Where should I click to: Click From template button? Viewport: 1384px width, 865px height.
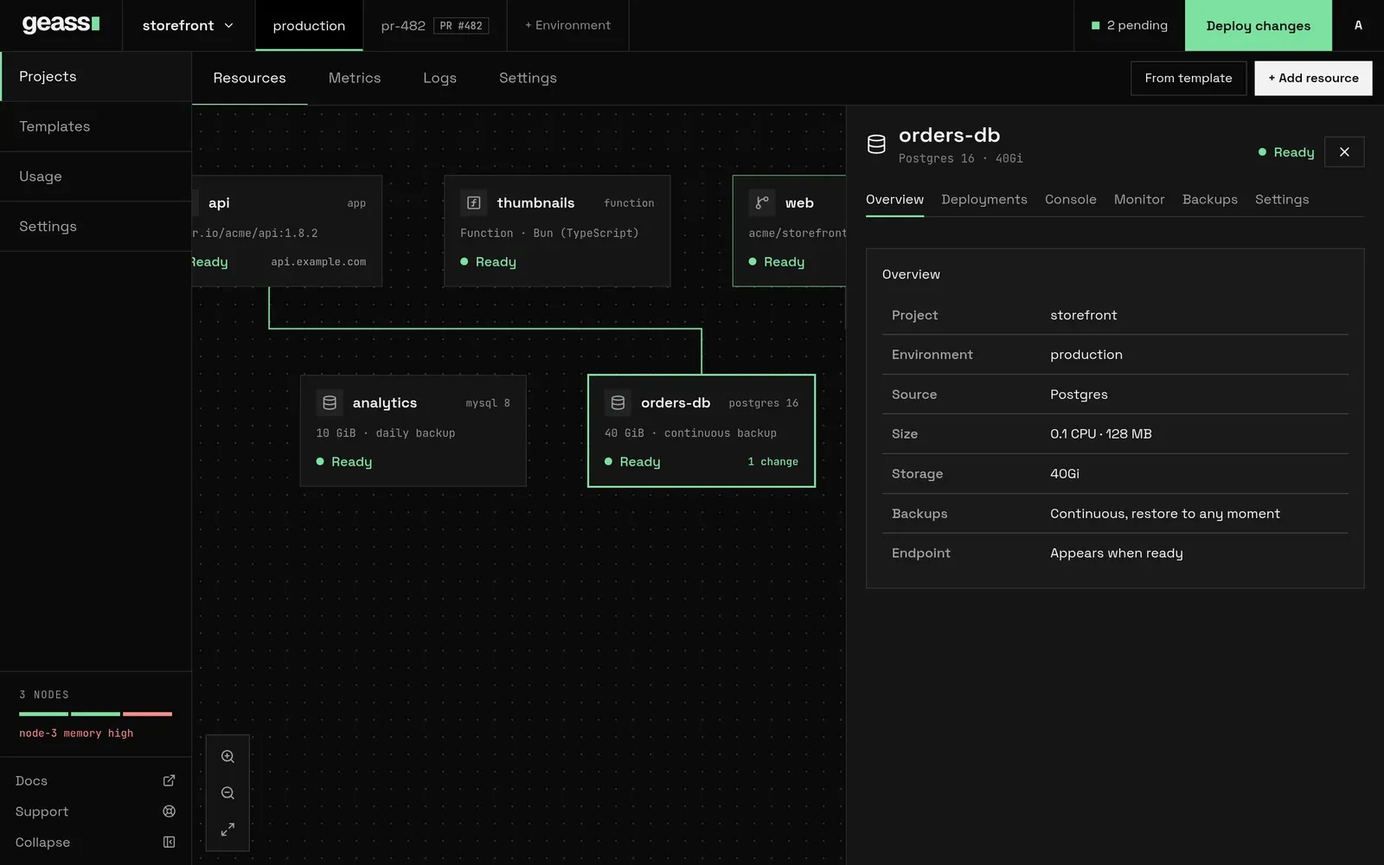[x=1189, y=78]
